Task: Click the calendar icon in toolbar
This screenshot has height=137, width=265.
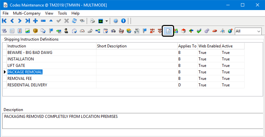Action: click(x=106, y=31)
